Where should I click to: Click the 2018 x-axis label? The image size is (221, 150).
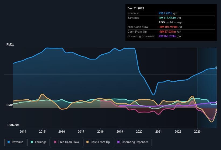click(x=100, y=132)
